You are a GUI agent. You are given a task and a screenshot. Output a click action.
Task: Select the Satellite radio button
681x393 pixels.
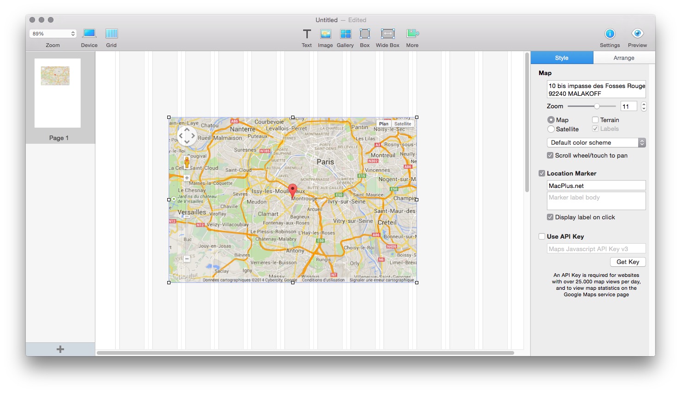click(551, 129)
